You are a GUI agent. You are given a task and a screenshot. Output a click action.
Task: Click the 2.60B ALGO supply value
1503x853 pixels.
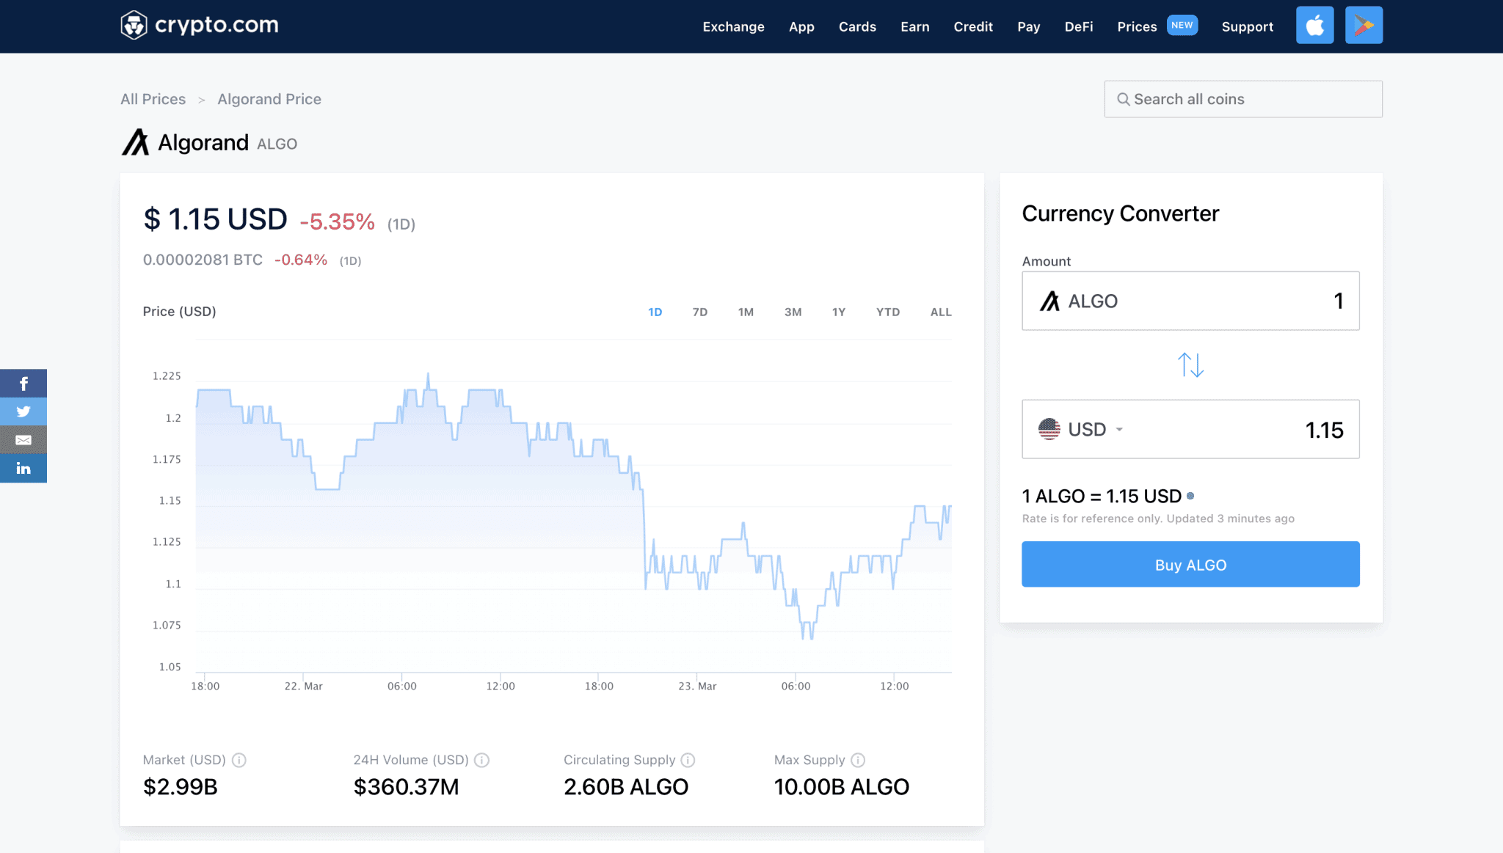pyautogui.click(x=626, y=786)
